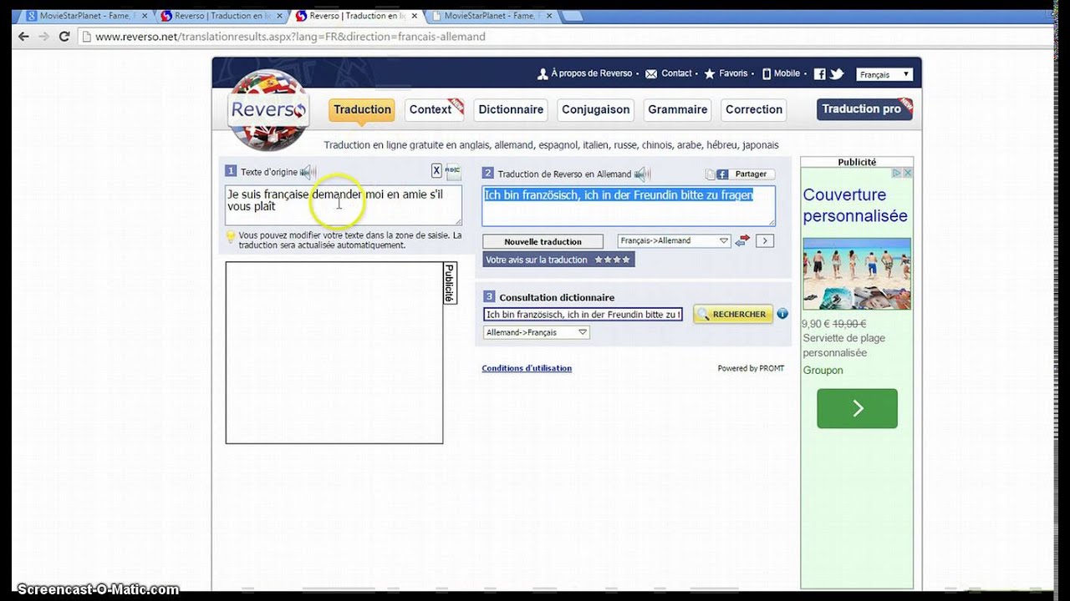Click the dictionary lookup input field
Screen dimensions: 1070x601
click(x=583, y=315)
